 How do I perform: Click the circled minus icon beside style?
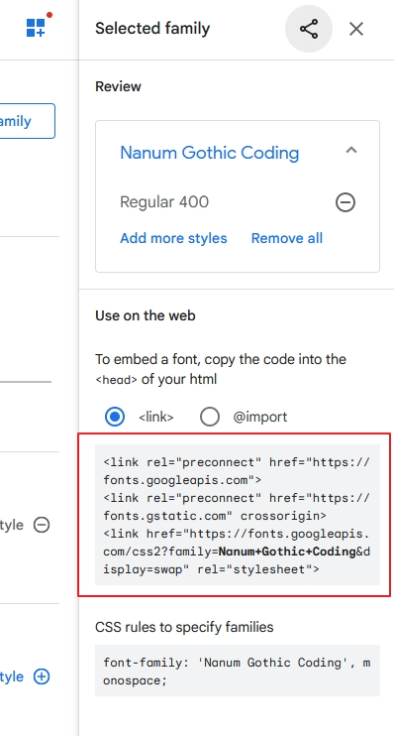click(42, 525)
